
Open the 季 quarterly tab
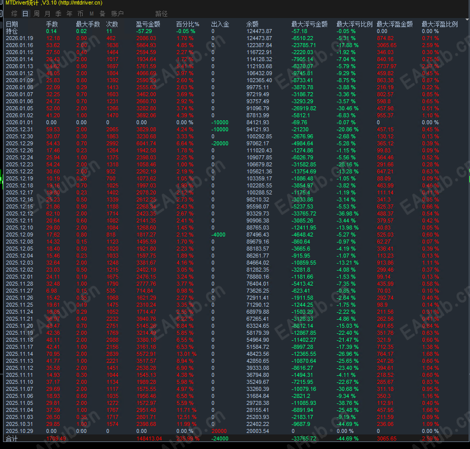[x=59, y=14]
